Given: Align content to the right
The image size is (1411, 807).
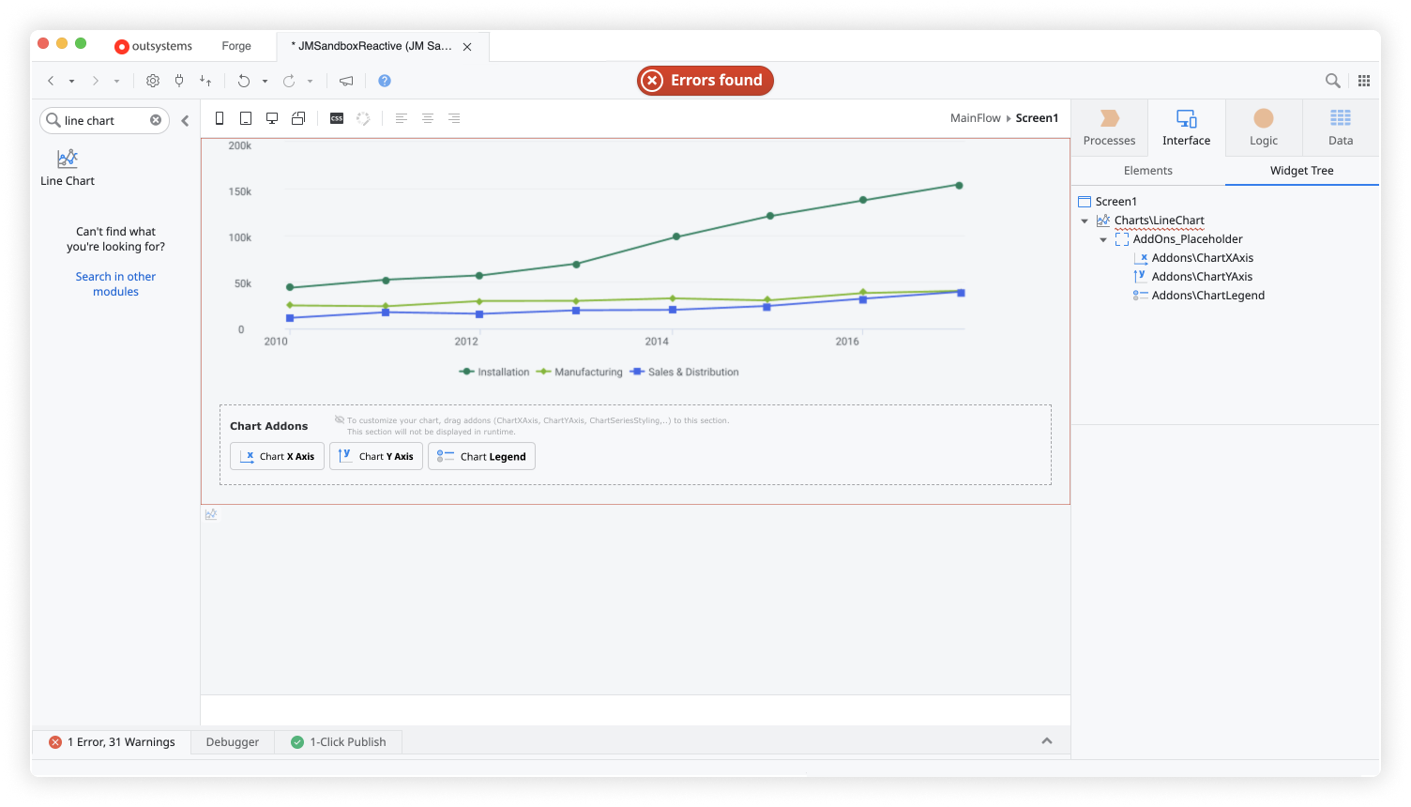Looking at the screenshot, I should coord(454,118).
